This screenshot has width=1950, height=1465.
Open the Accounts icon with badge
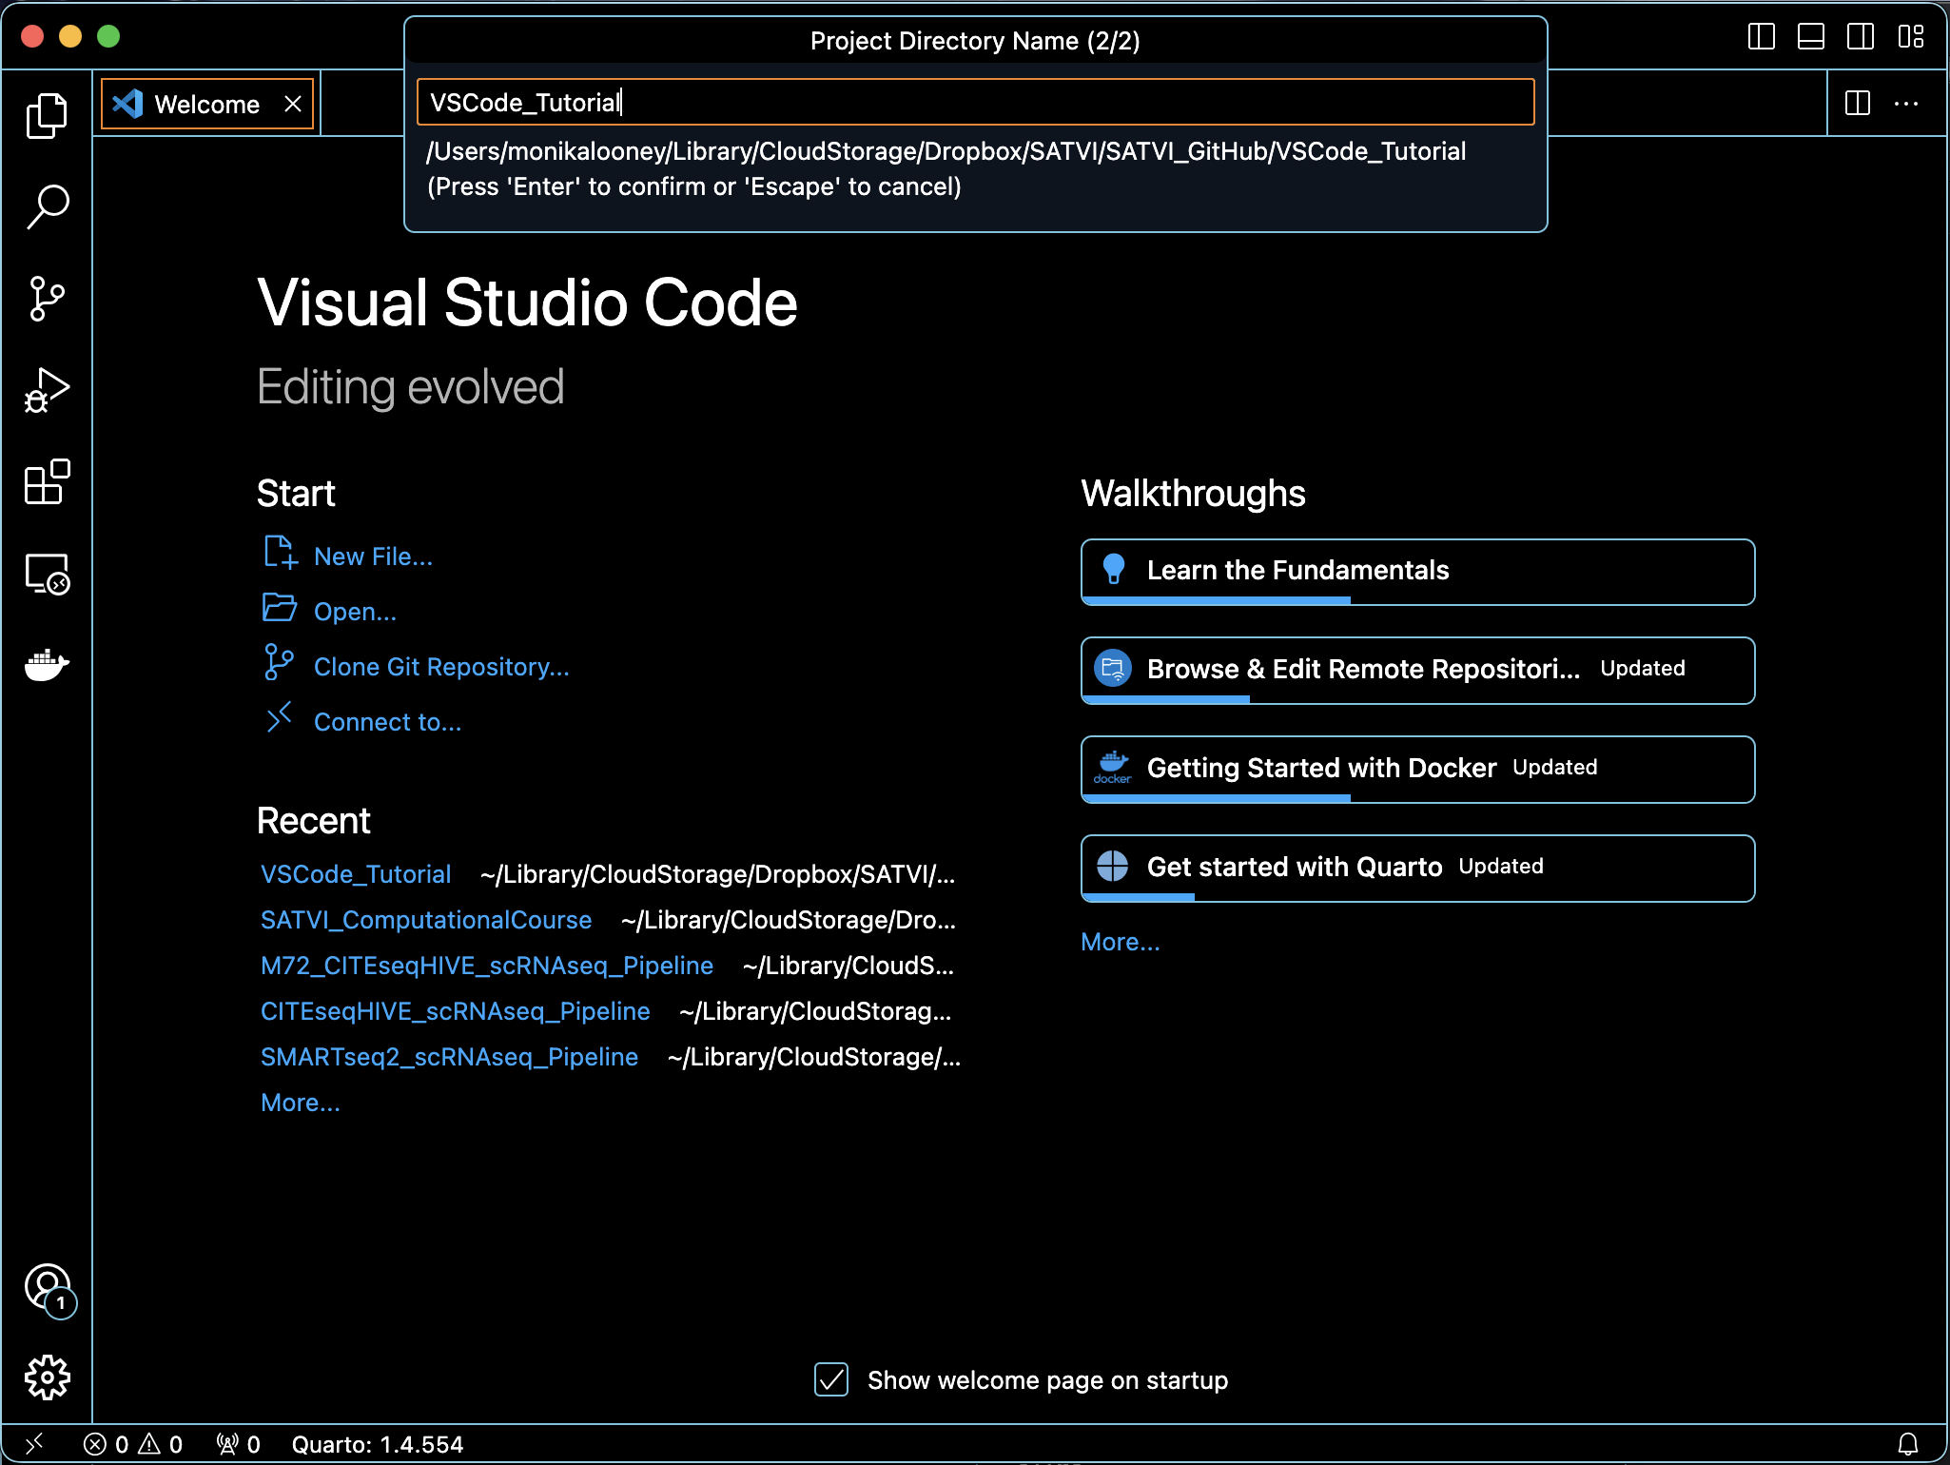click(x=49, y=1289)
